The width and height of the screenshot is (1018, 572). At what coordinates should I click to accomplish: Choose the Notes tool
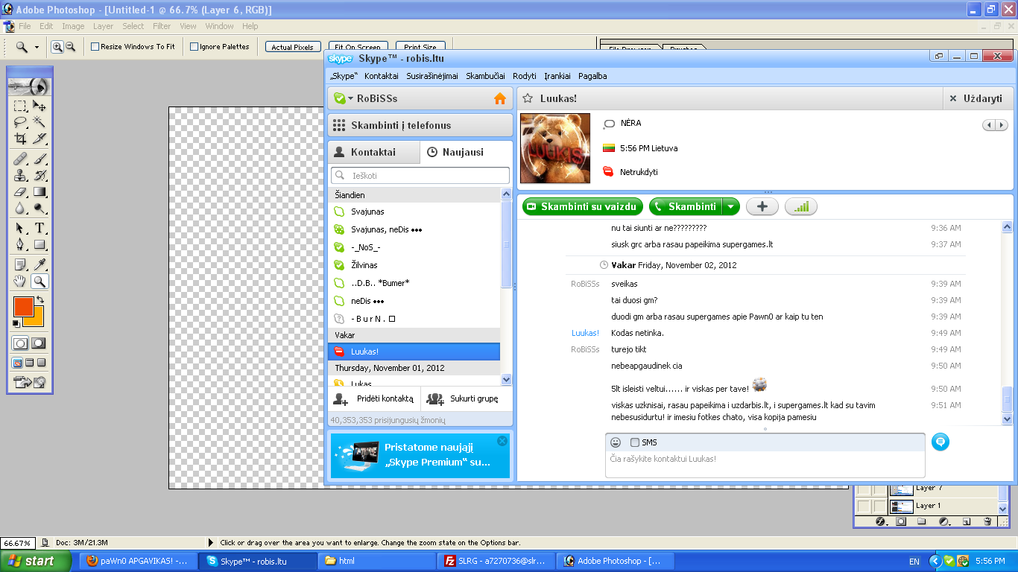(20, 264)
